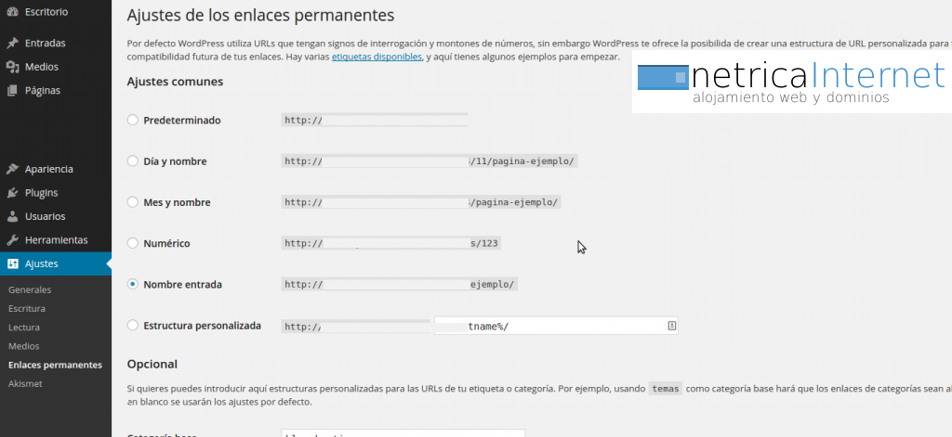The width and height of the screenshot is (952, 437).
Task: Click the Usuarios person icon
Action: [x=12, y=216]
